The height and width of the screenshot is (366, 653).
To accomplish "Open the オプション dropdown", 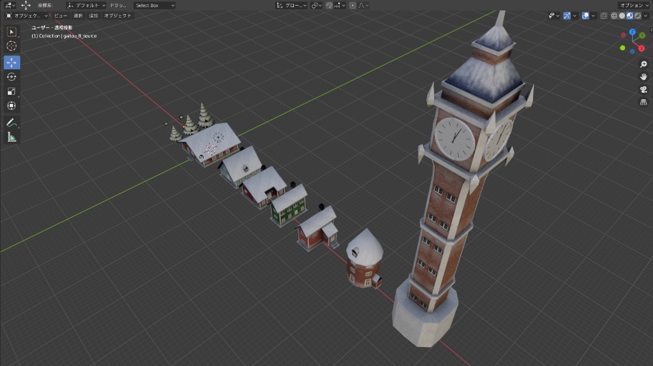I will [x=634, y=5].
